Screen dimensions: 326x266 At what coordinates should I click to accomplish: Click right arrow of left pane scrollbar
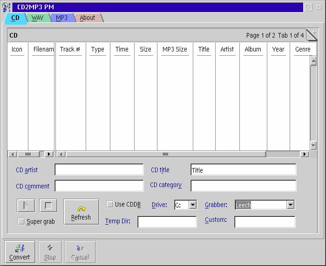pos(49,154)
